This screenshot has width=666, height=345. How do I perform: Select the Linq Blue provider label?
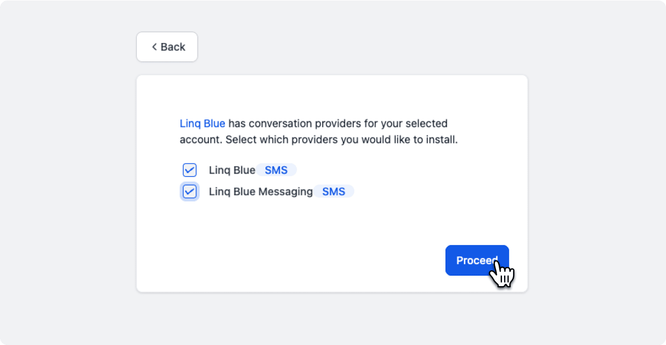[x=232, y=170]
